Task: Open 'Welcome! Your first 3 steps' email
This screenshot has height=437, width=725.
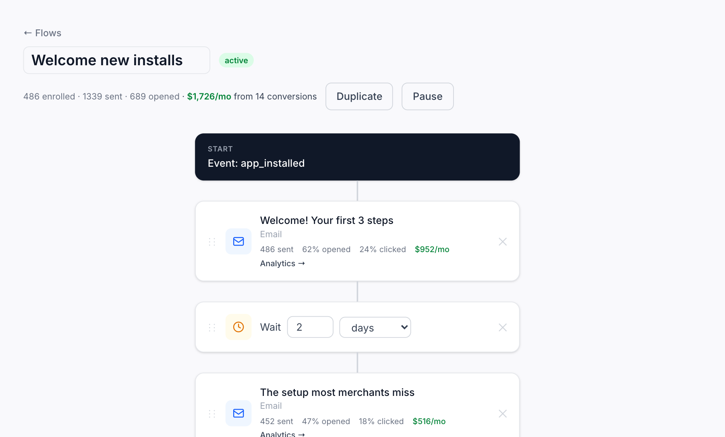Action: tap(327, 220)
